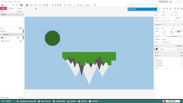Click the Transform button
Screen dimensions: 183x103
178,18
